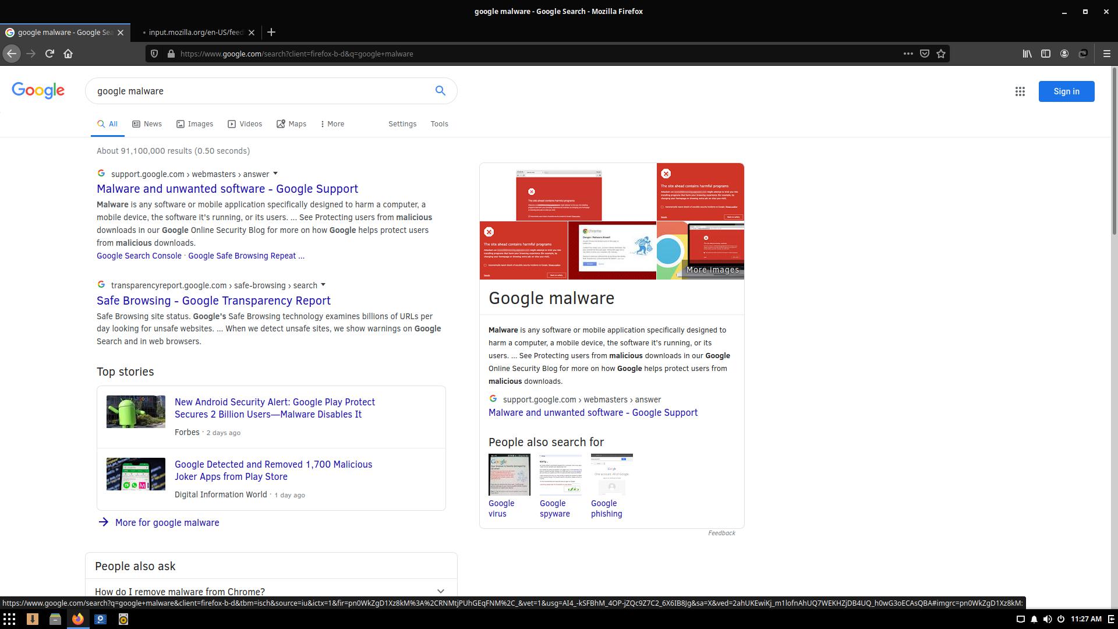This screenshot has height=629, width=1118.
Task: Reload the current page
Action: (49, 54)
